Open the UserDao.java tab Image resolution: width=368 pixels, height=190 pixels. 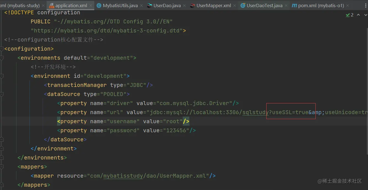pos(167,5)
